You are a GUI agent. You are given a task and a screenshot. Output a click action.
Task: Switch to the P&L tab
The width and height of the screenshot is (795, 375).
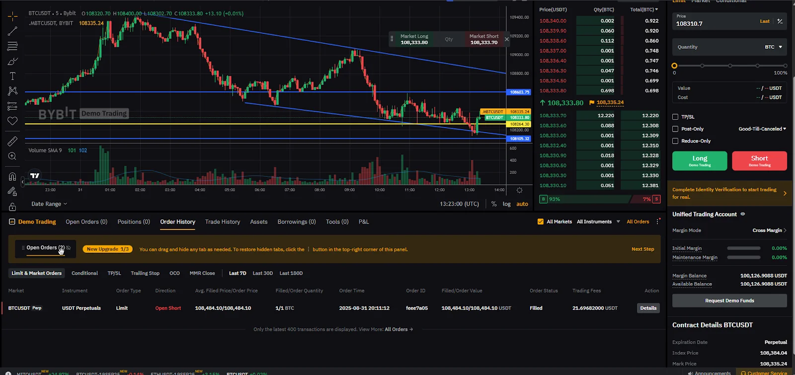click(x=364, y=222)
